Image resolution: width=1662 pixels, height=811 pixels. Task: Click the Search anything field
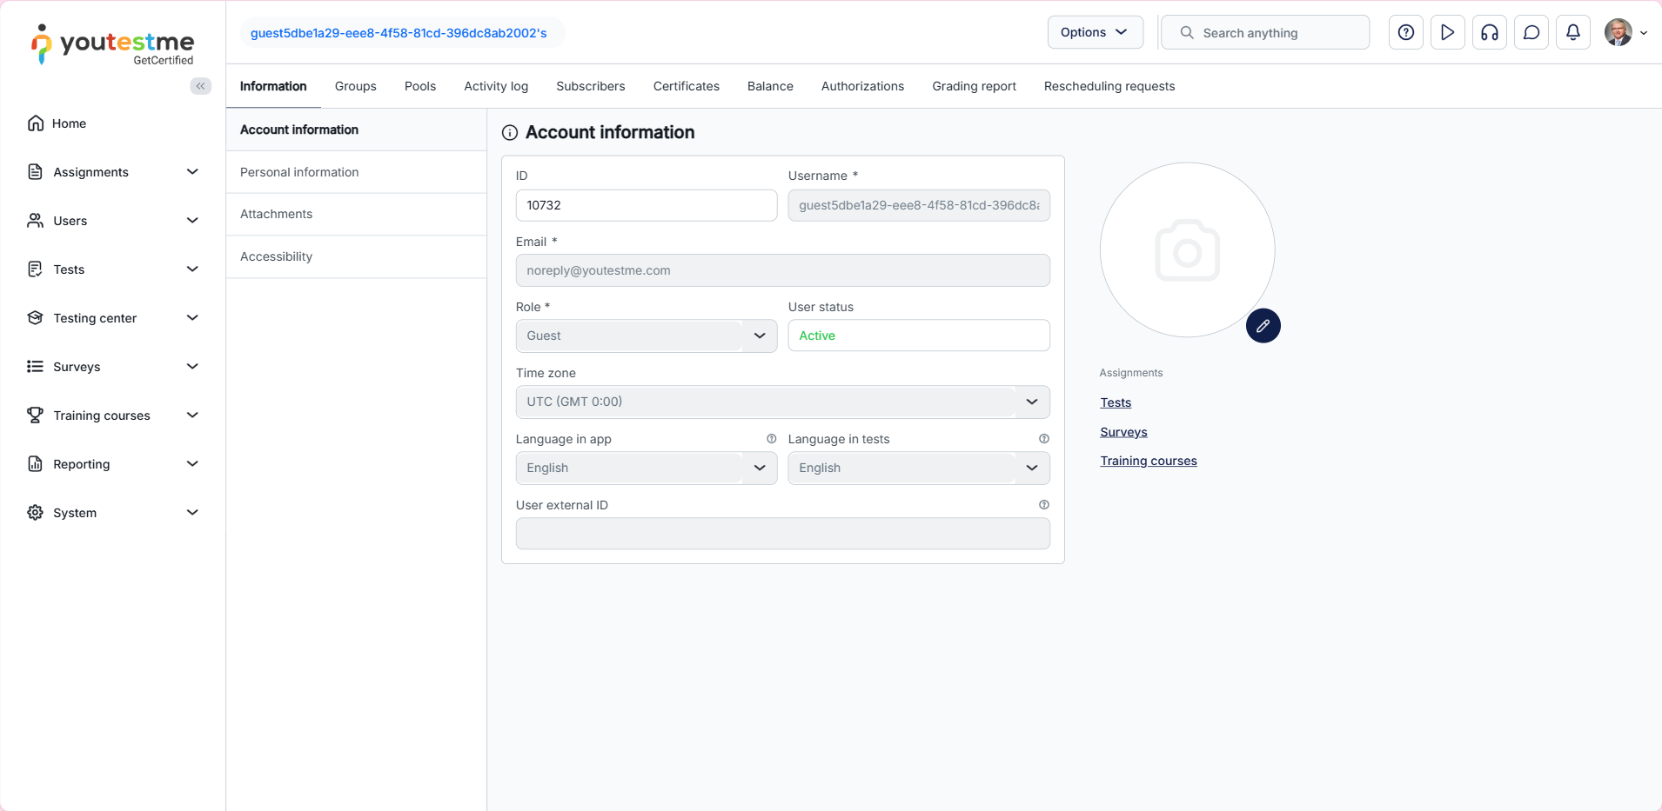[x=1275, y=33]
